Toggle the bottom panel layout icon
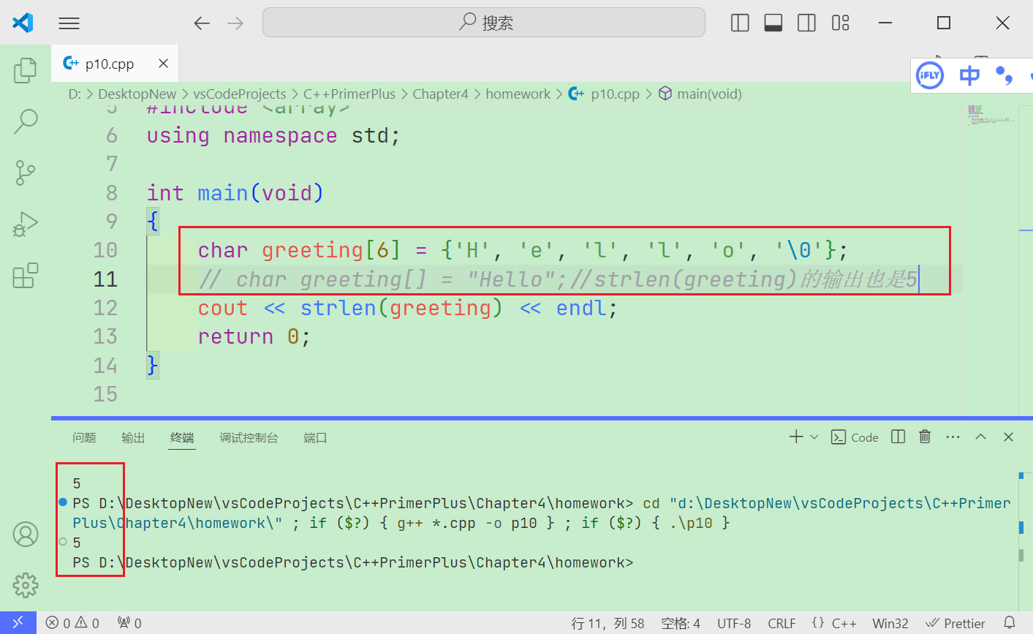The width and height of the screenshot is (1033, 634). pos(773,23)
